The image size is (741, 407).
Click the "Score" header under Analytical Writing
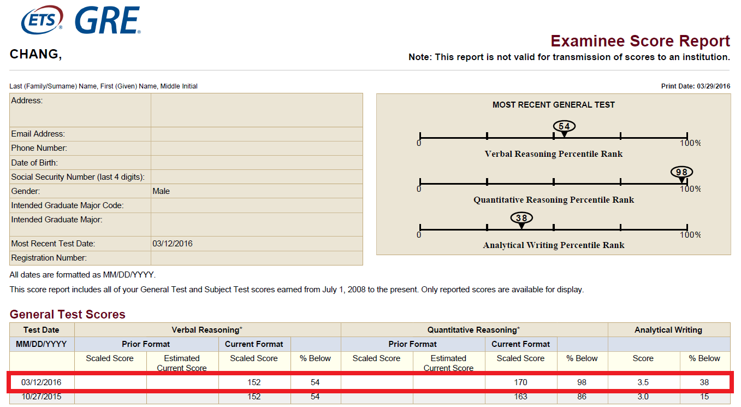pyautogui.click(x=643, y=358)
